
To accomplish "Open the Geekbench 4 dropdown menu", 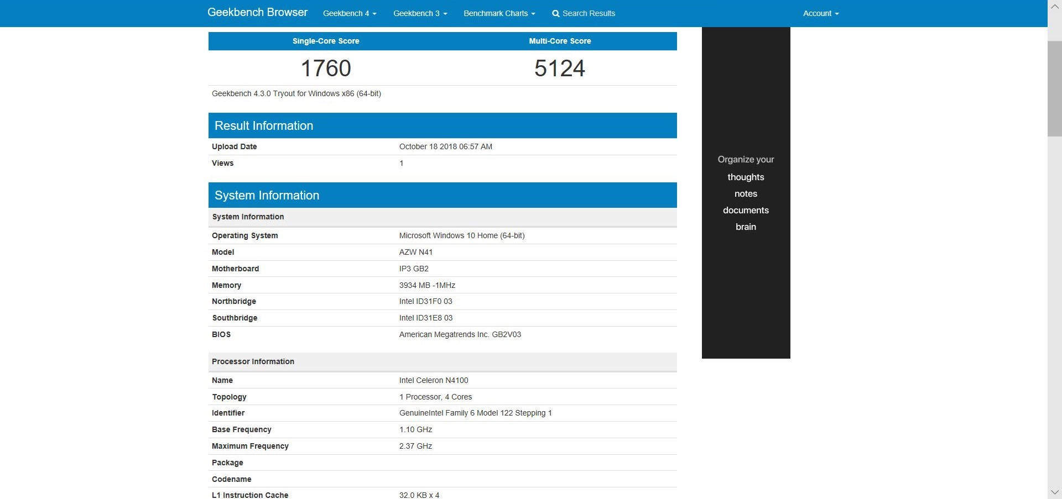I will coord(349,13).
